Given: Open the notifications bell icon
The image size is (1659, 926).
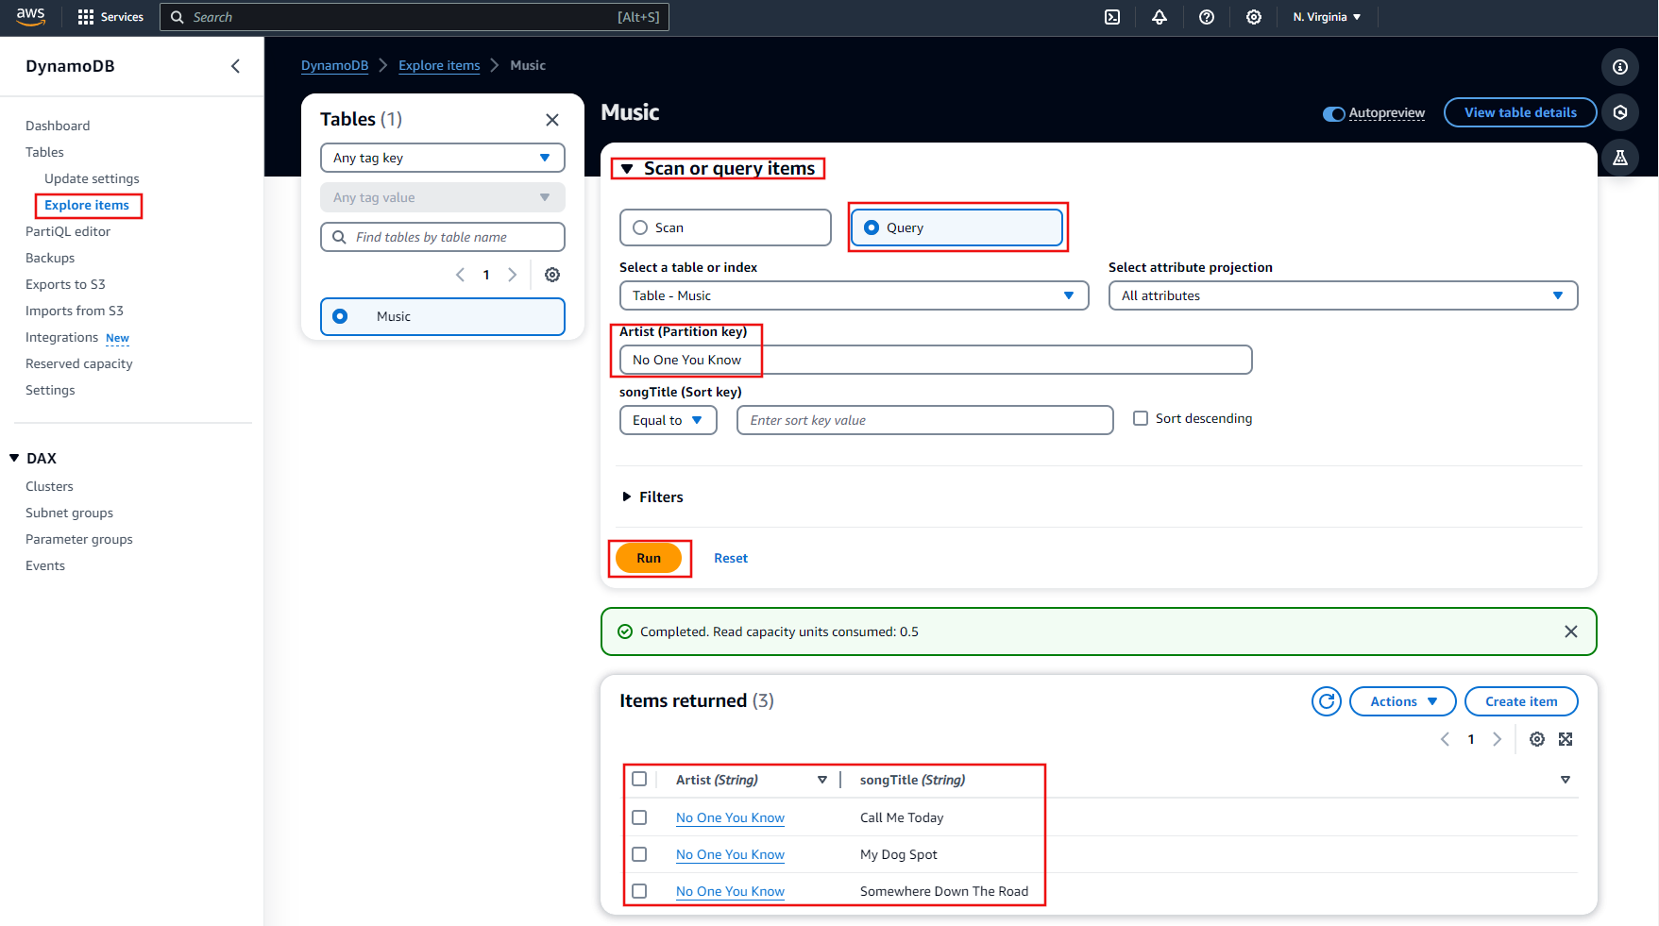Looking at the screenshot, I should click(1160, 17).
